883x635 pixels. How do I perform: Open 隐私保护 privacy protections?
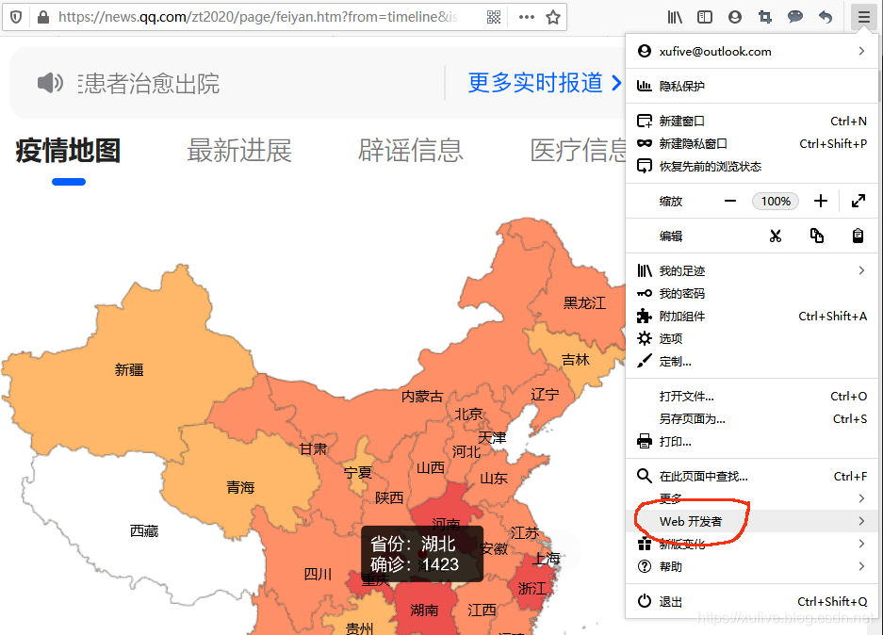tap(752, 86)
